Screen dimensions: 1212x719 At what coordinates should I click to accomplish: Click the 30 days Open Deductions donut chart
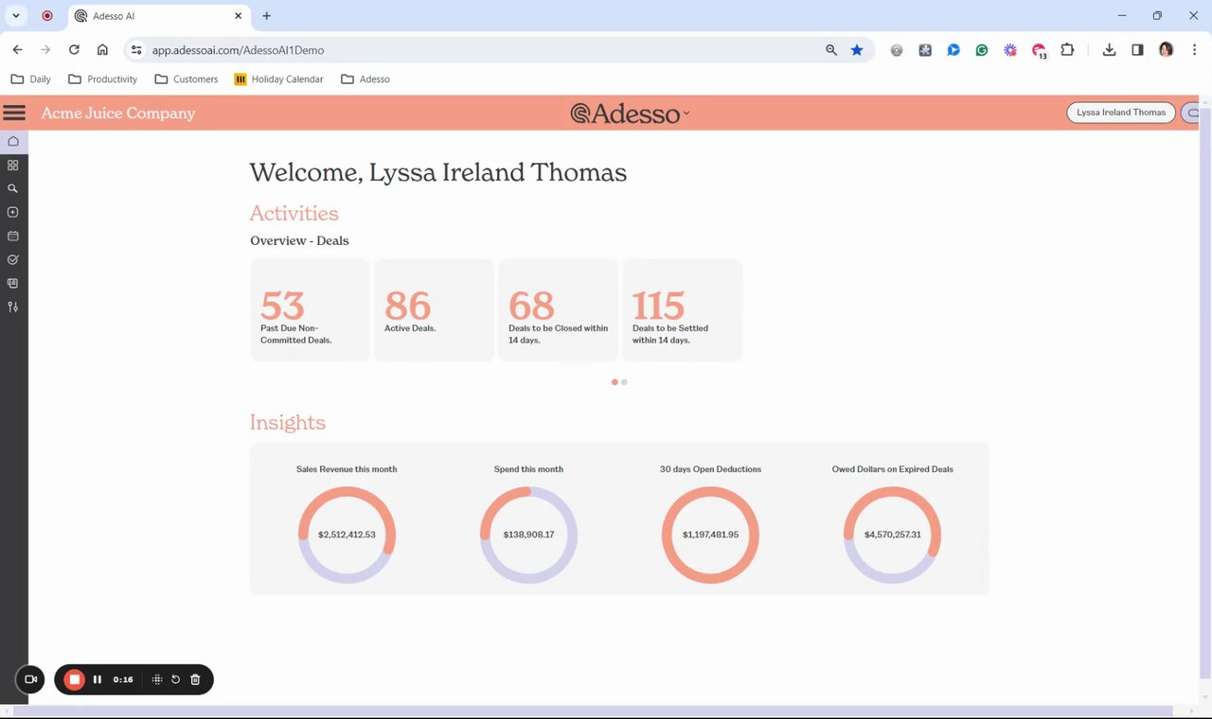(x=710, y=535)
